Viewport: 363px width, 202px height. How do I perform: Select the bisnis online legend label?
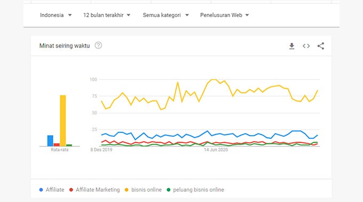[x=146, y=190]
